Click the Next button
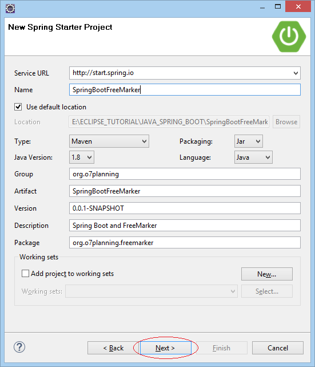315x367 pixels. click(165, 348)
